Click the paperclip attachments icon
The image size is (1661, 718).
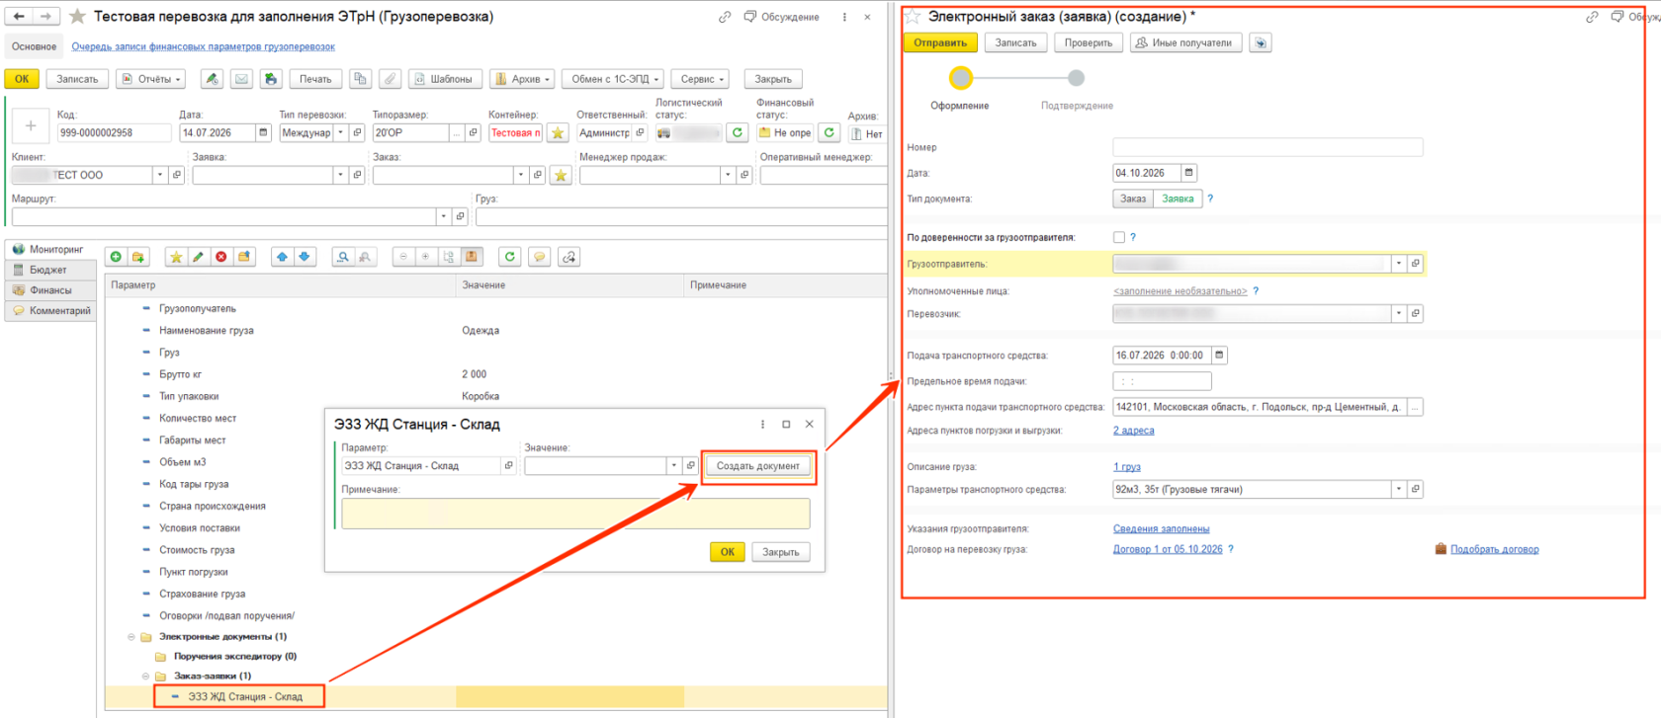[391, 79]
